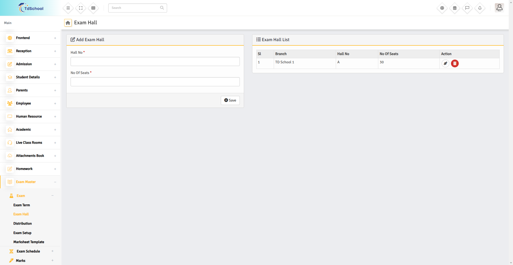Focus the No Of Seats field
This screenshot has height=265, width=513.
[155, 82]
